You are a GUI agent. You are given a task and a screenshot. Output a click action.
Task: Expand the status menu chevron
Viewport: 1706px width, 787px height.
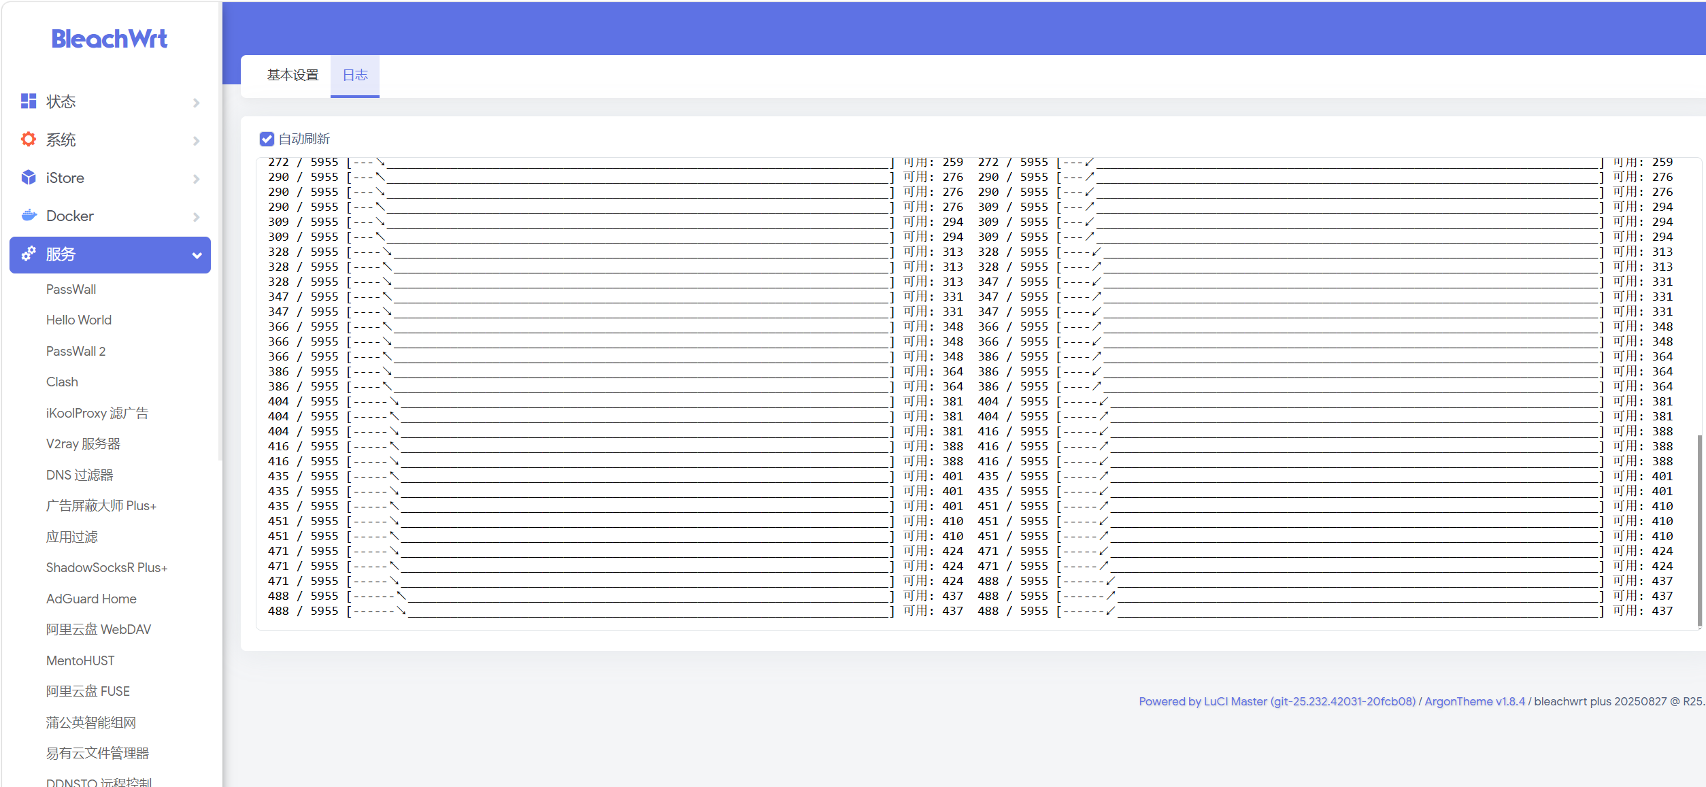coord(197,103)
